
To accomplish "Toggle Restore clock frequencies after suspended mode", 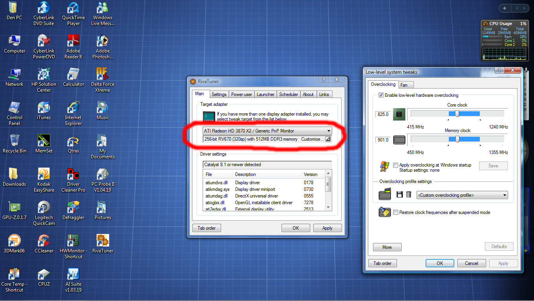I will [x=395, y=212].
